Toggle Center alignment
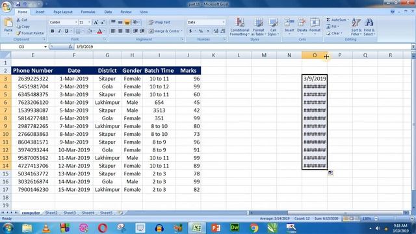Screen dimensions: 416x234 [x=120, y=31]
